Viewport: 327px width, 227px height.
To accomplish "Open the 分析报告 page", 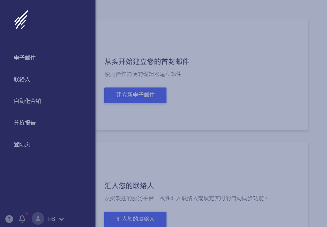I will [25, 123].
